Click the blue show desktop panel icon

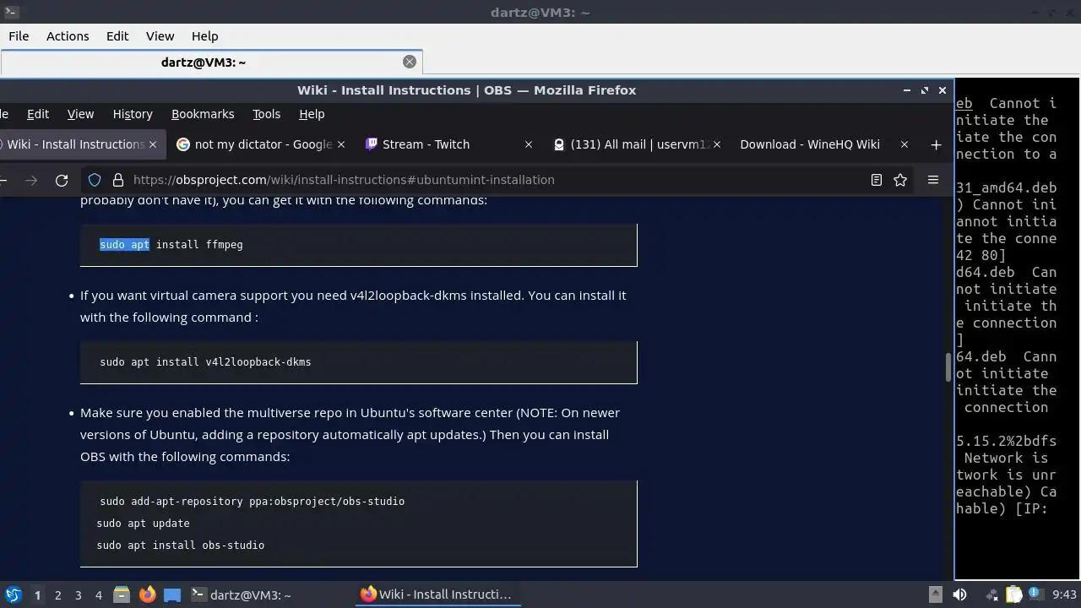pos(172,595)
